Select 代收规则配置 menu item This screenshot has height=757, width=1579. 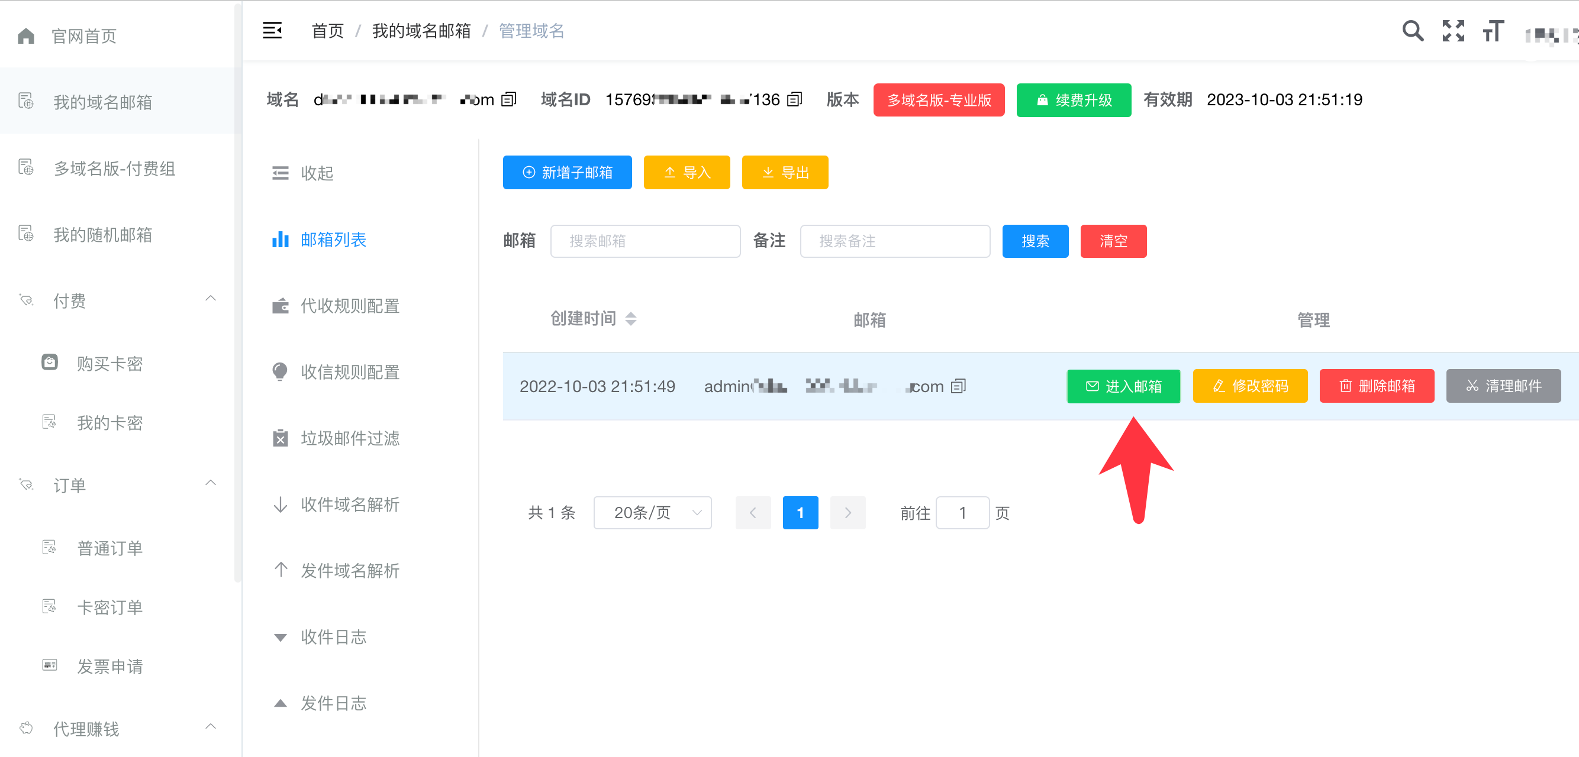point(350,306)
